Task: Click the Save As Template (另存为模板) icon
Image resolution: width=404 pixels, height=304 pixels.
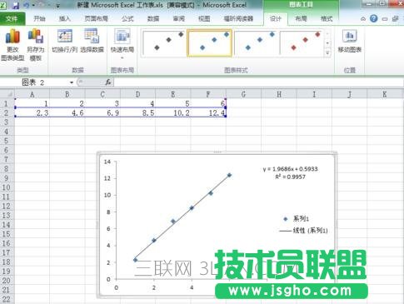Action: pos(36,36)
